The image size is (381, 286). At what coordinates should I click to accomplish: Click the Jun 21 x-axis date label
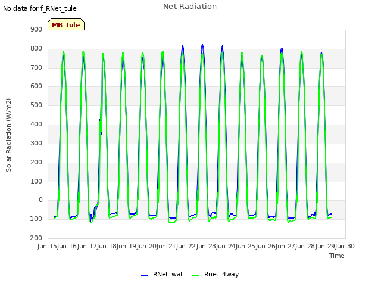(x=167, y=246)
